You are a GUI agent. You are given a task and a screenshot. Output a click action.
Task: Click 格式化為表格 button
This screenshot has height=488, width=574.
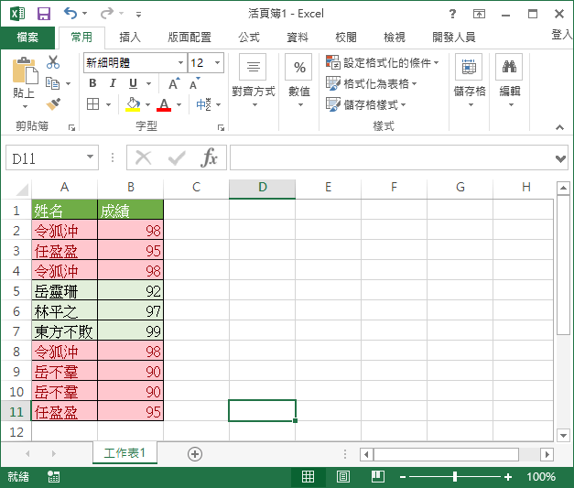coord(371,84)
